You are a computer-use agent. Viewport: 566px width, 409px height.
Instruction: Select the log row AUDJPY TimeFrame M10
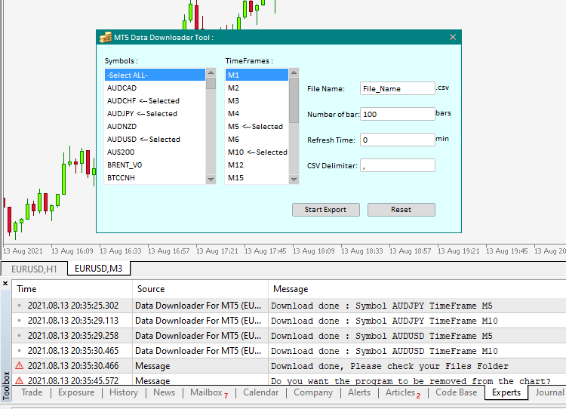click(289, 321)
